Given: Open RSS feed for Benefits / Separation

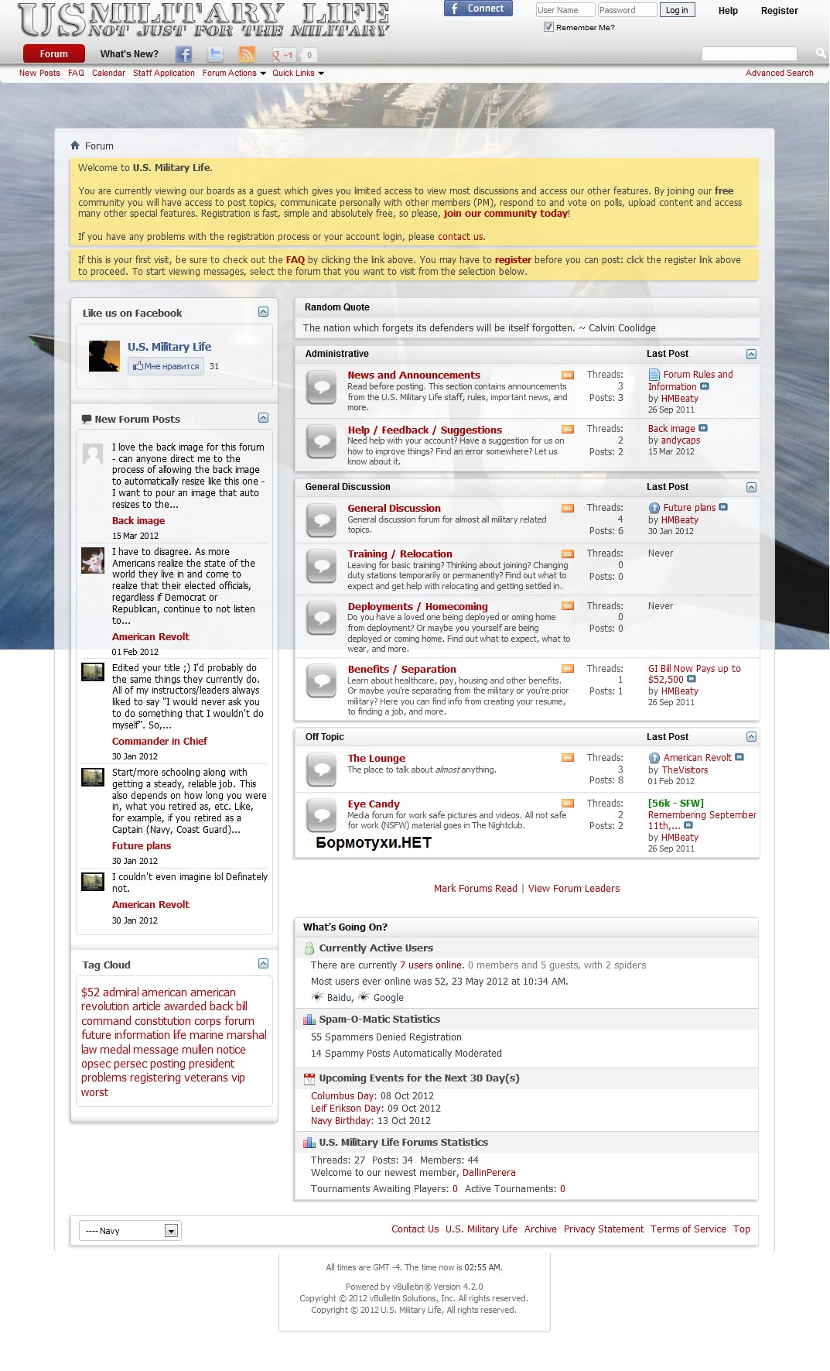Looking at the screenshot, I should tap(568, 669).
